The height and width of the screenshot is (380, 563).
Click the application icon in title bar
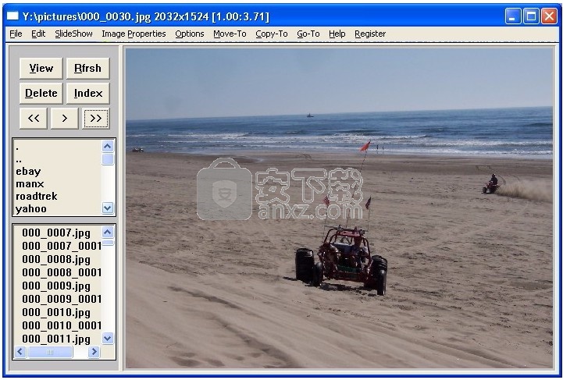pyautogui.click(x=13, y=16)
